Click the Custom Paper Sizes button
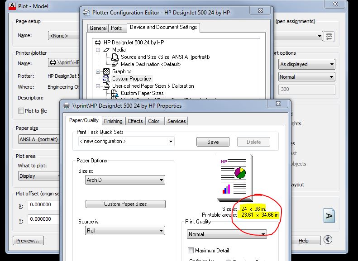Image resolution: width=358 pixels, height=261 pixels. 125,204
